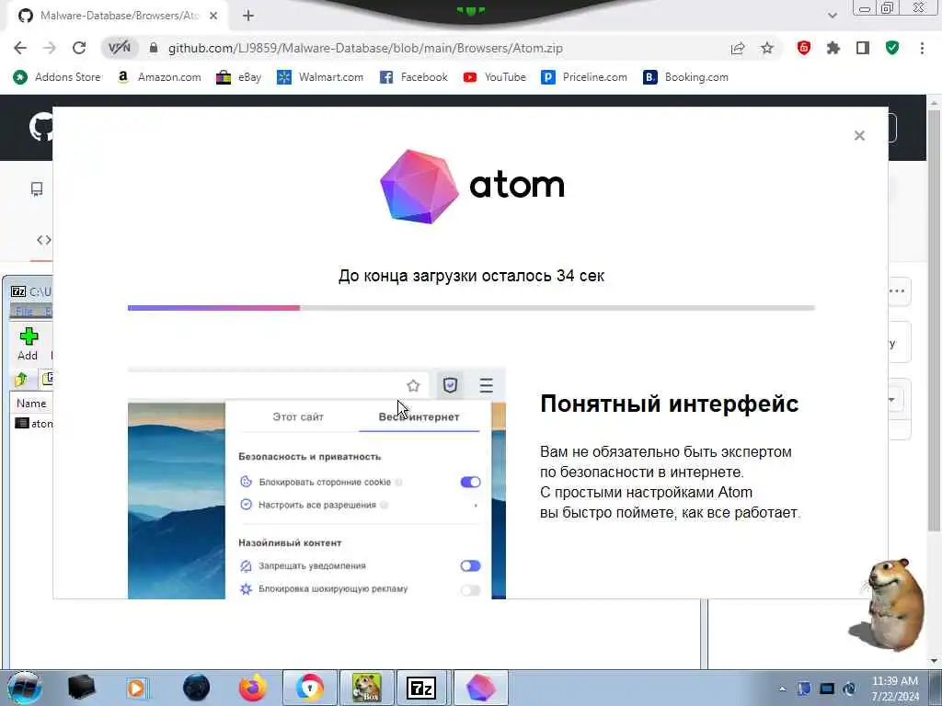
Task: Open the Facebook bookmark
Action: coord(414,77)
